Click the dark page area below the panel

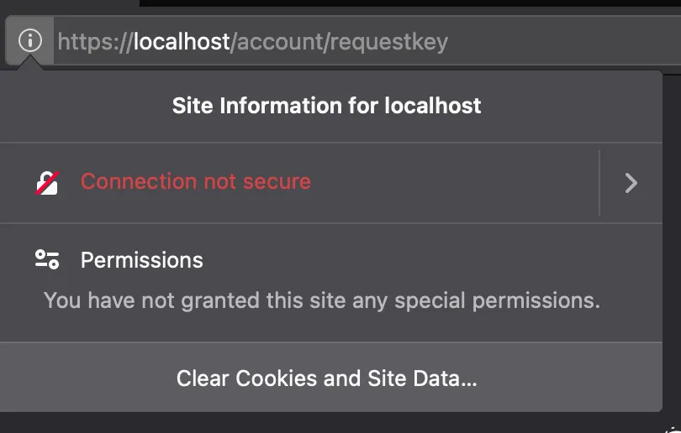336,422
